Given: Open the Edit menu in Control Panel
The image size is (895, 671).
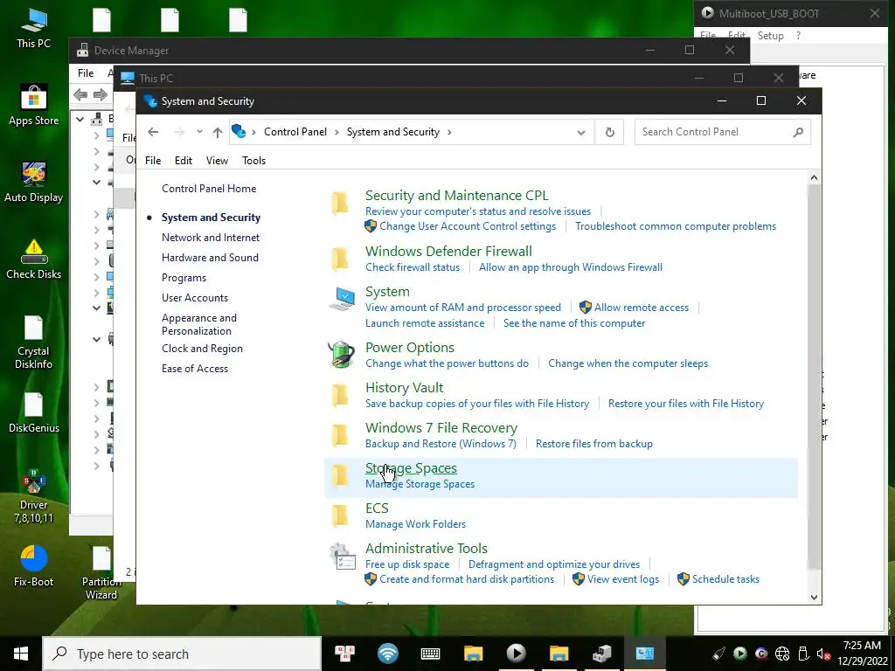Looking at the screenshot, I should point(184,161).
